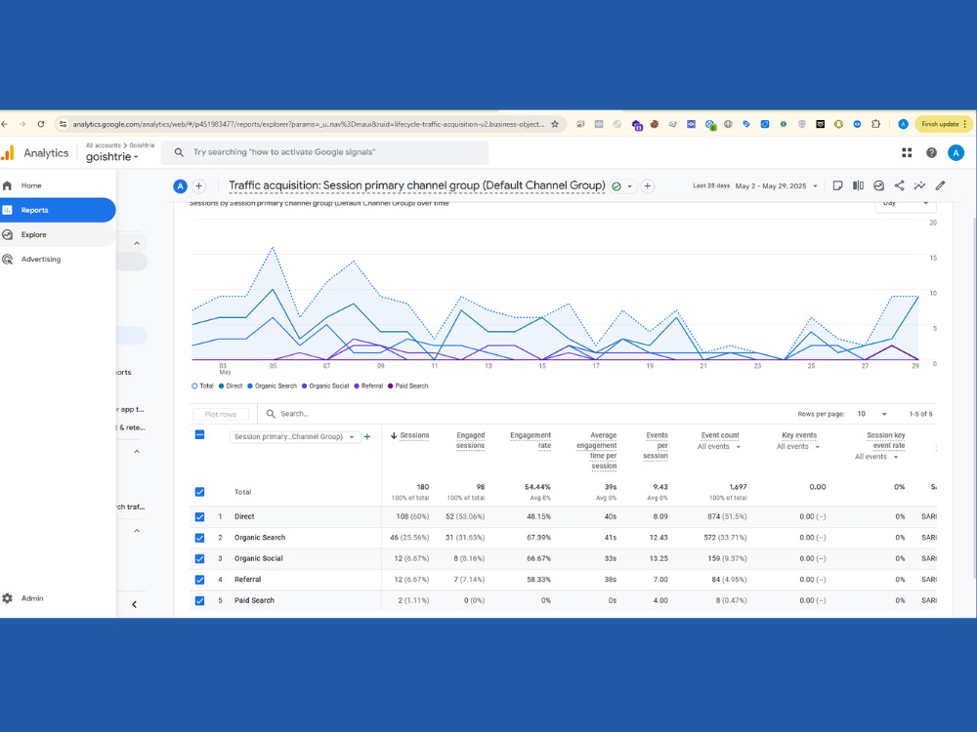Open the date range picker
Viewport: 977px width, 732px height.
pyautogui.click(x=755, y=185)
